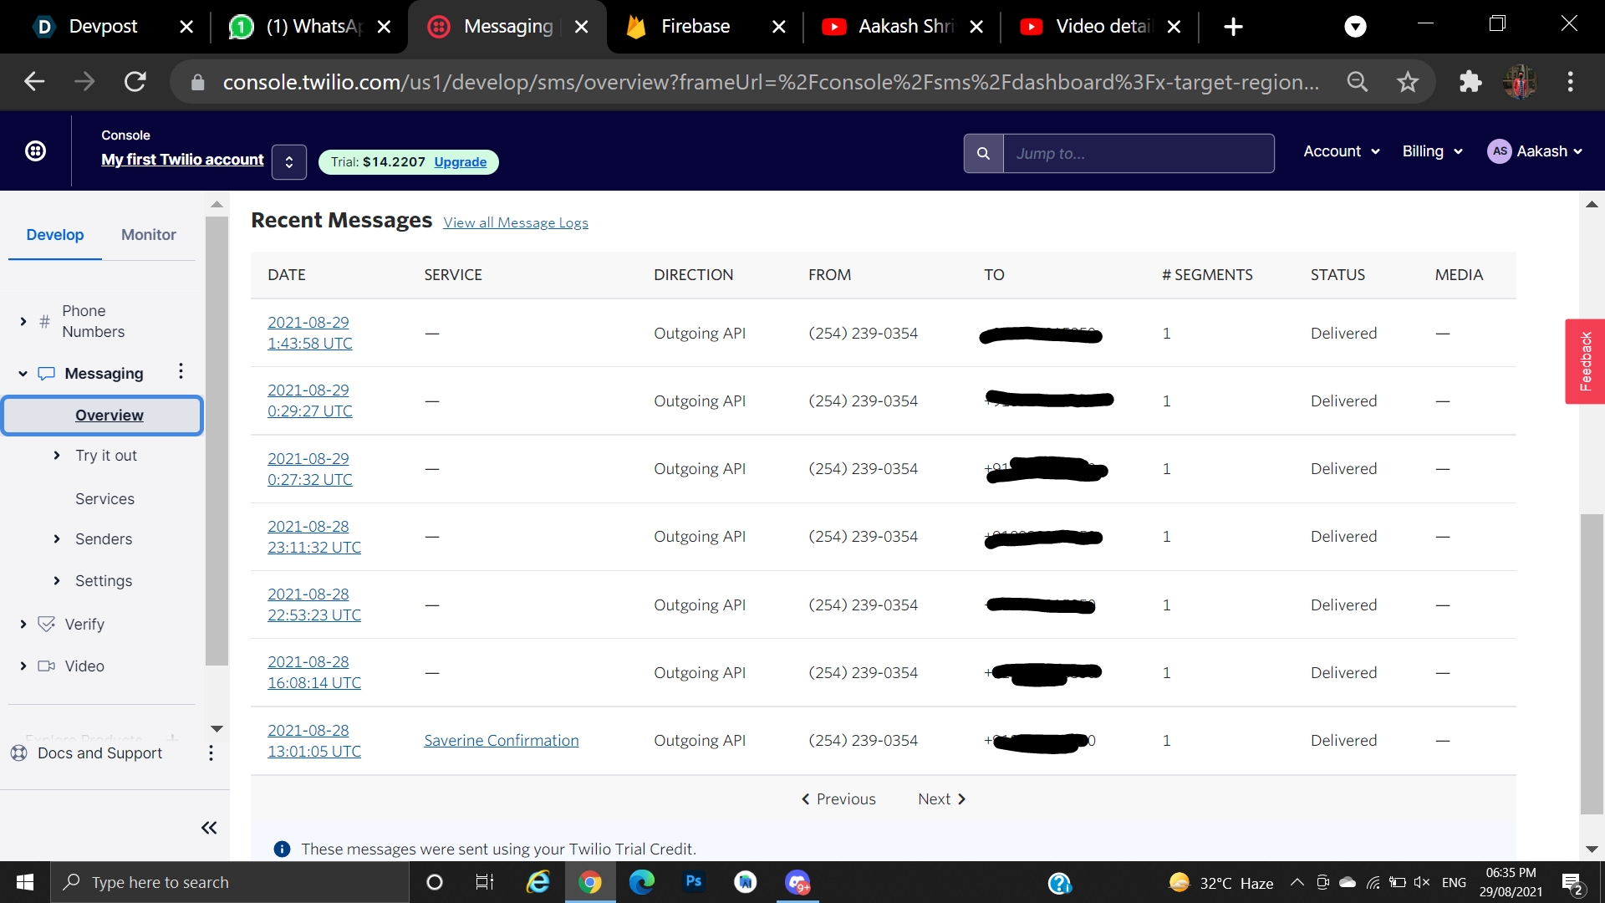
Task: Open the Billing dropdown menu
Action: click(x=1432, y=151)
